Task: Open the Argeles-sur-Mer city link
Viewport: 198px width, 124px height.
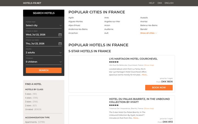Action: (112, 21)
